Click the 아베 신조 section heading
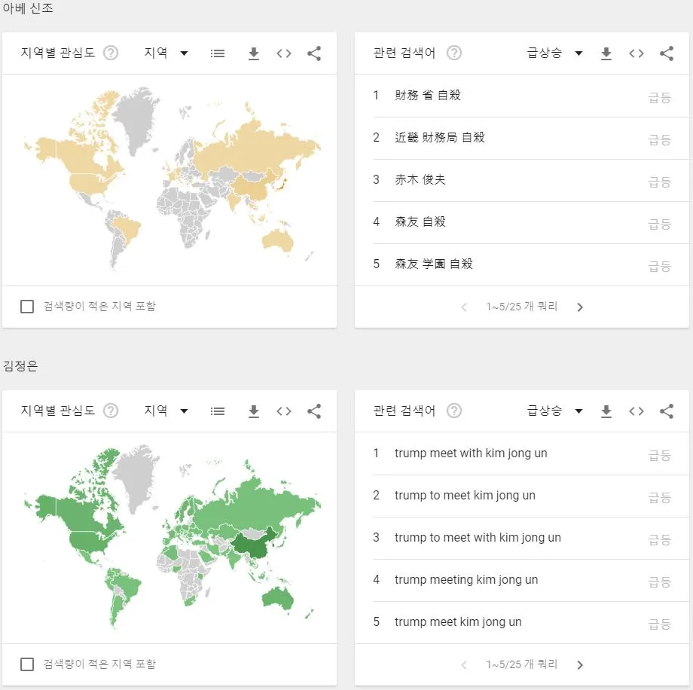Image resolution: width=693 pixels, height=690 pixels. 28,8
